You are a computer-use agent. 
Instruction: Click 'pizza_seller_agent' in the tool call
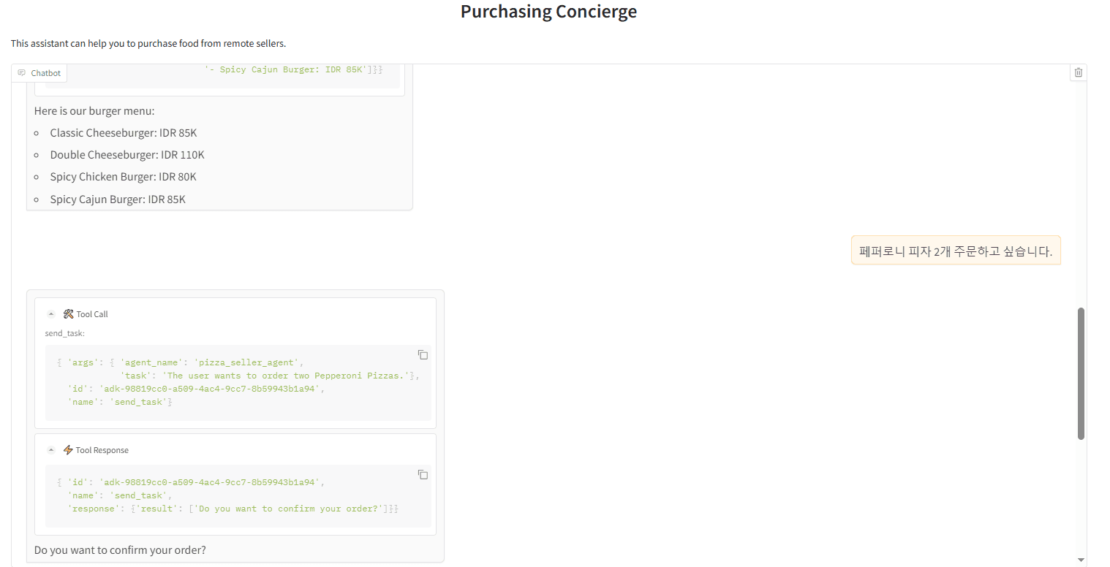[246, 362]
